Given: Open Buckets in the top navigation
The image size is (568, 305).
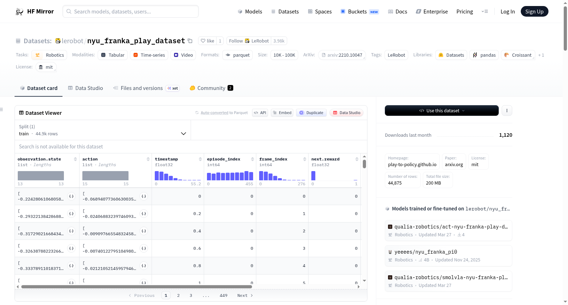Looking at the screenshot, I should click(360, 12).
